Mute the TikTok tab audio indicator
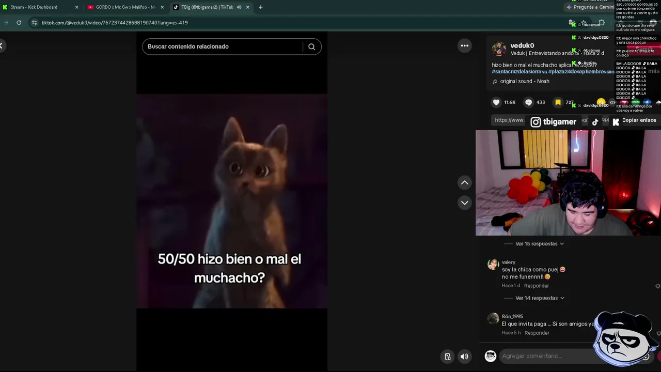661x372 pixels. tap(239, 7)
